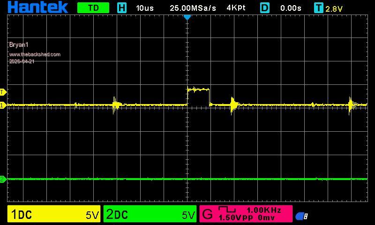Click the D delay icon

pyautogui.click(x=265, y=8)
